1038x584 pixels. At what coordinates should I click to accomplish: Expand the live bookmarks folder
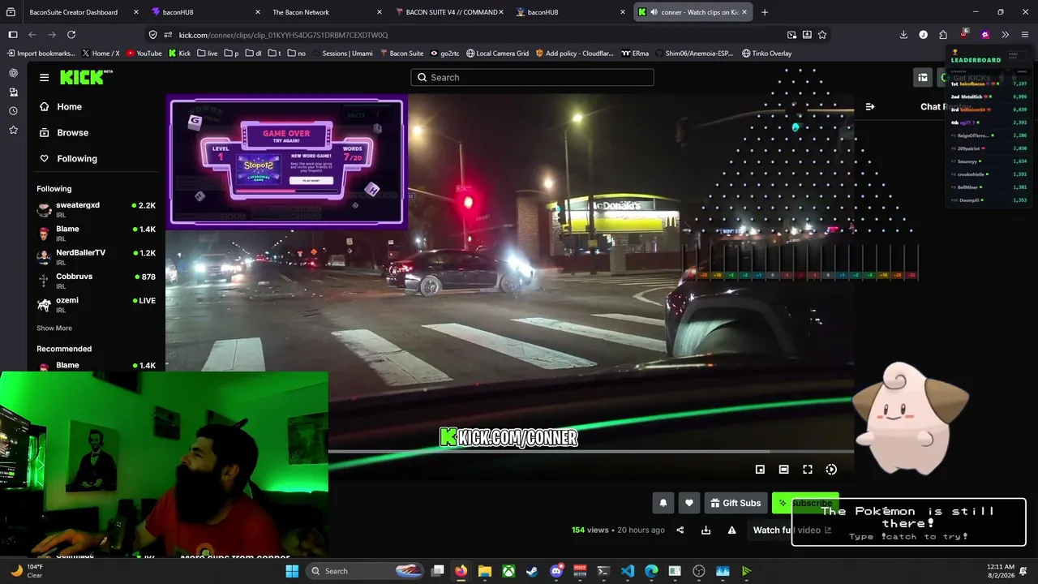pyautogui.click(x=207, y=54)
